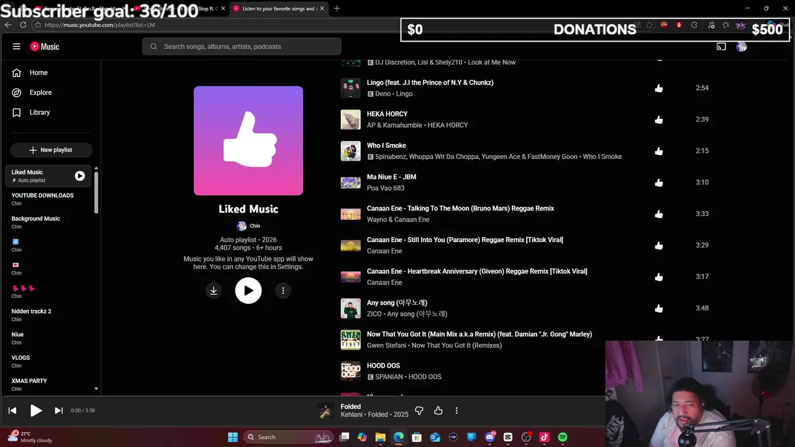Play the Liked Music sidebar playlist

(x=79, y=176)
